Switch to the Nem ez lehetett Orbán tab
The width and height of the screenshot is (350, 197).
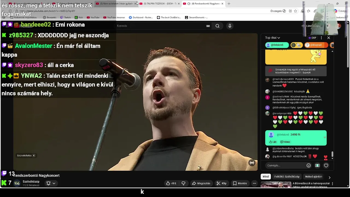[115, 4]
